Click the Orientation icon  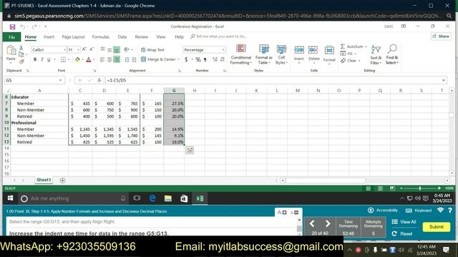[127, 50]
